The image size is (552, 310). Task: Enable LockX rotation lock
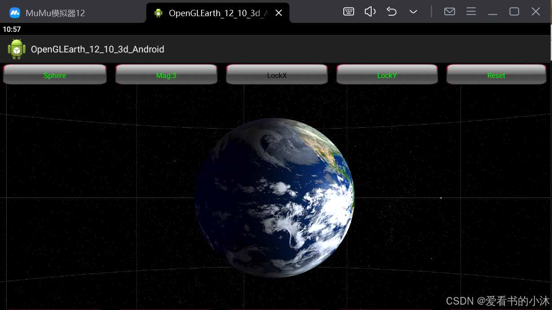point(276,75)
